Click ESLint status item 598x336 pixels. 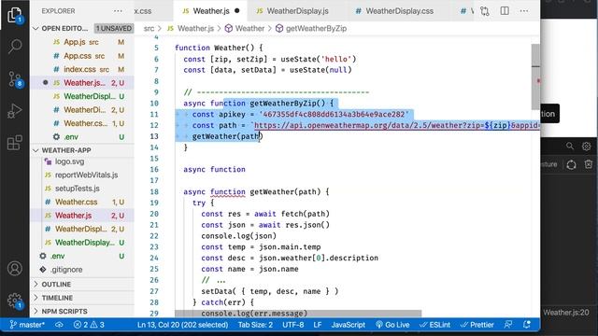pos(434,325)
